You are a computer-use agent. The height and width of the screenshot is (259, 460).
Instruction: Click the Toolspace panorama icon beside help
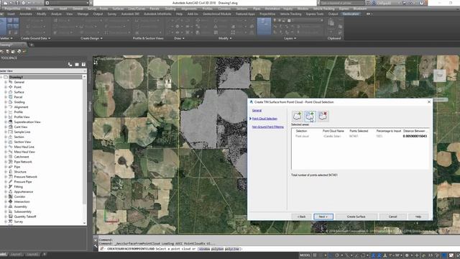point(77,64)
